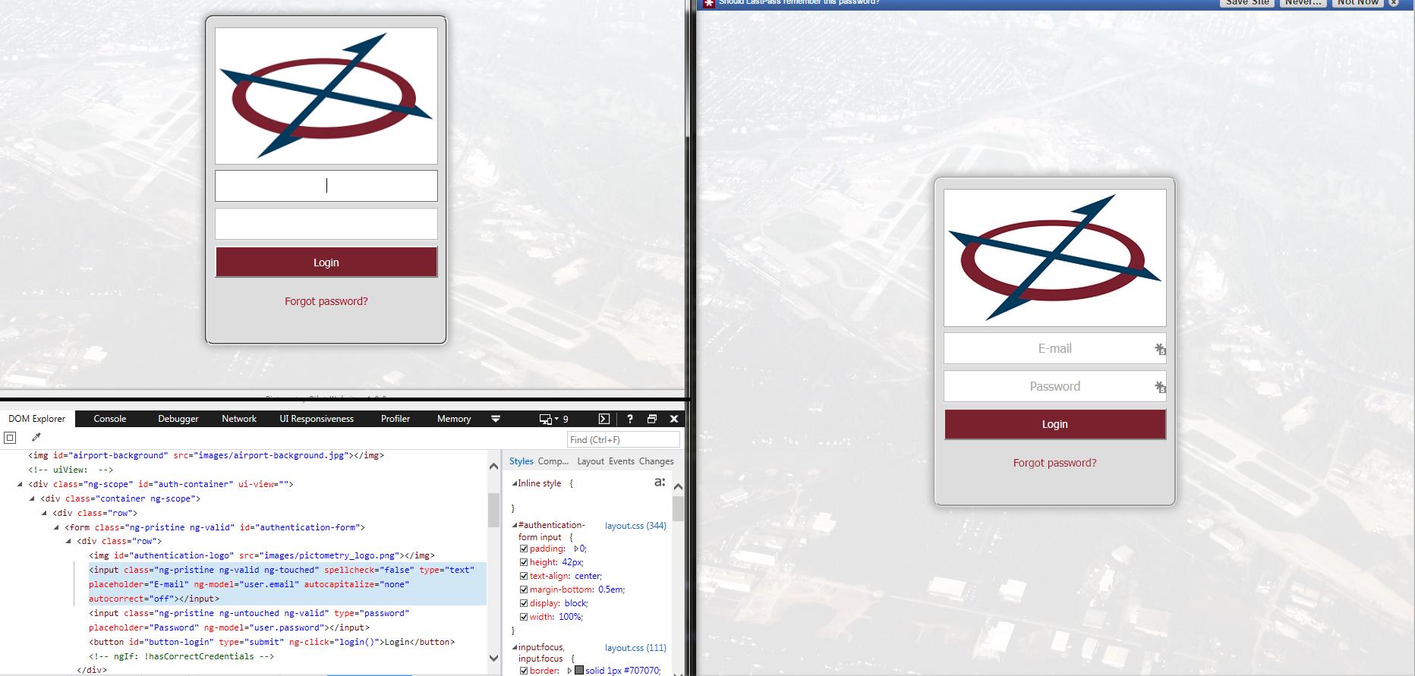Click LastPass icon in right Password field
The height and width of the screenshot is (676, 1415).
[x=1160, y=387]
